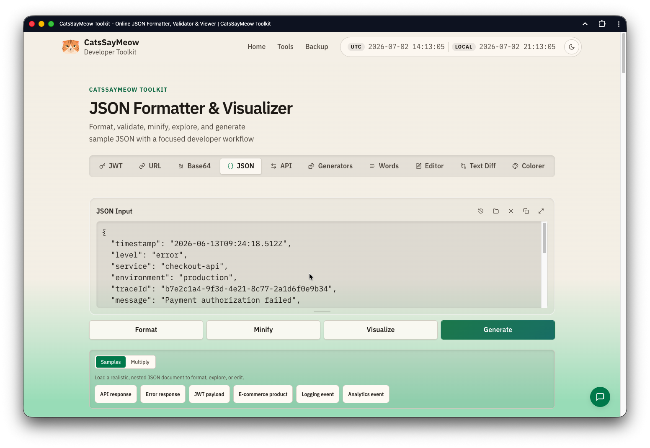Load the API response sample

(x=116, y=394)
